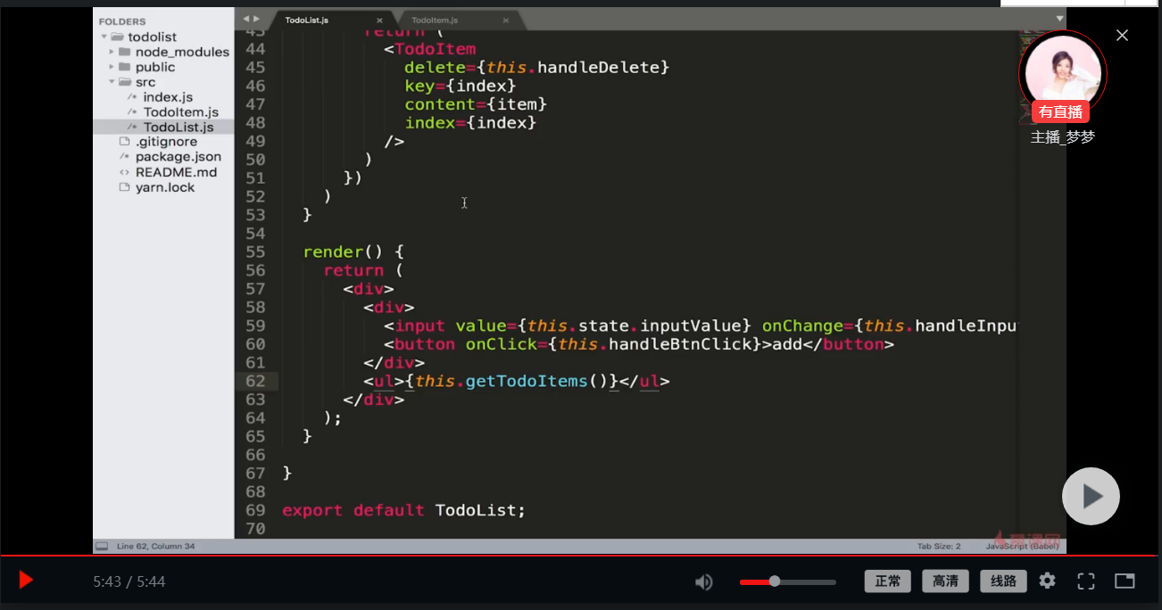Image resolution: width=1162 pixels, height=610 pixels.
Task: Collapse the src folder
Action: (x=110, y=81)
